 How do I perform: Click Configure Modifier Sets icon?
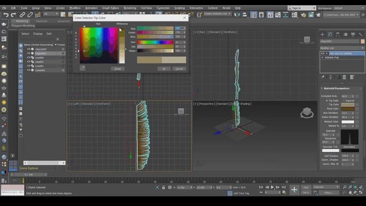(x=352, y=77)
